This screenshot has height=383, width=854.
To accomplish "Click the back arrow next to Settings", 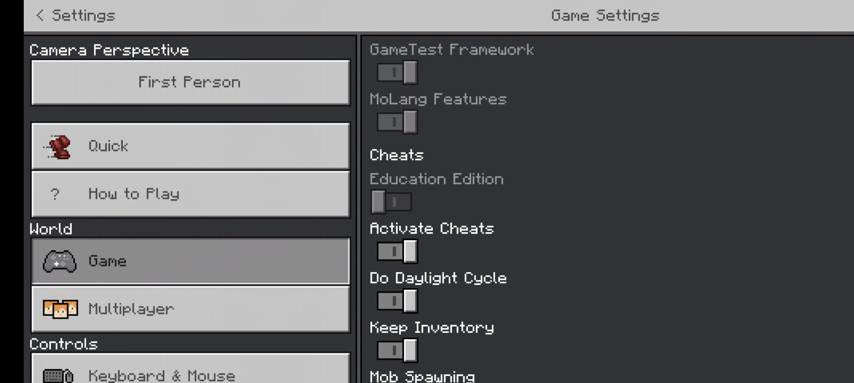I will [40, 16].
